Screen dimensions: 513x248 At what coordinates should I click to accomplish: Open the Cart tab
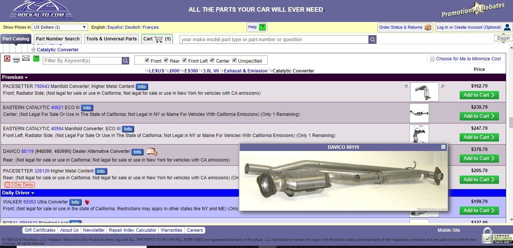pos(157,39)
